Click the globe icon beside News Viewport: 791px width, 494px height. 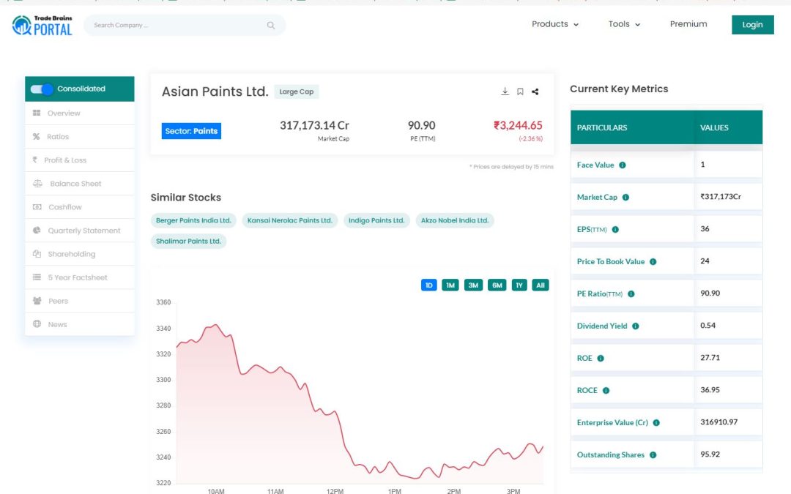coord(37,324)
